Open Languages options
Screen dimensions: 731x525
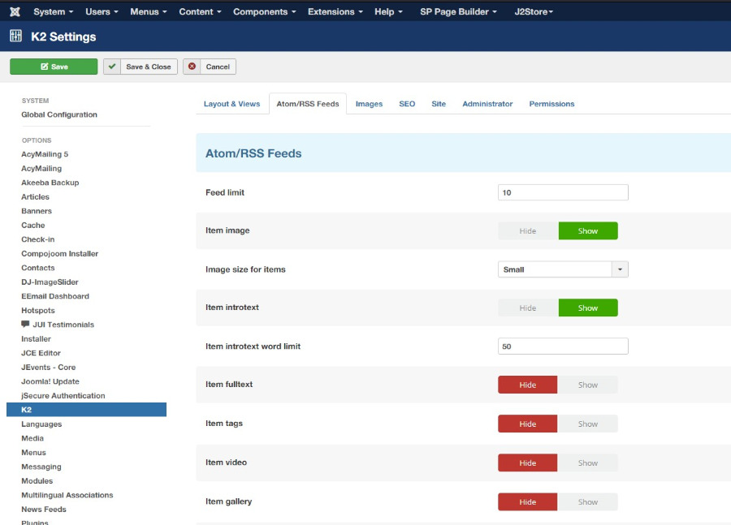coord(41,424)
